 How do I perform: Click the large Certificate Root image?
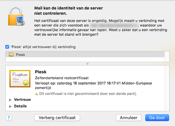click(20, 79)
